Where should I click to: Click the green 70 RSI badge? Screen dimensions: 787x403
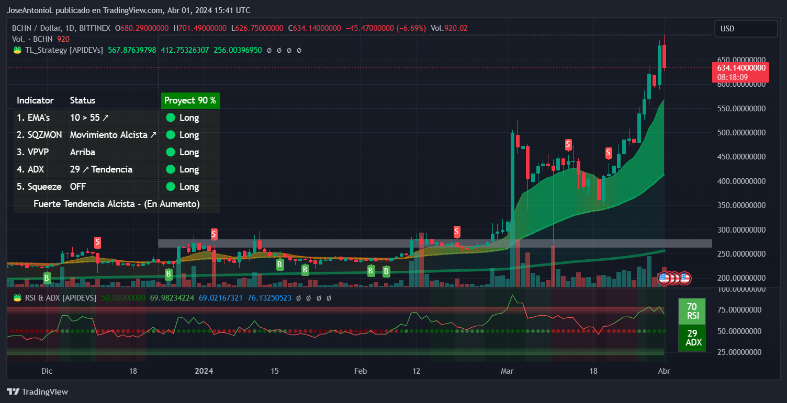point(692,310)
